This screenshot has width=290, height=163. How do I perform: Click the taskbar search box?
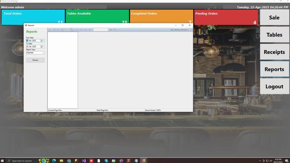22,161
